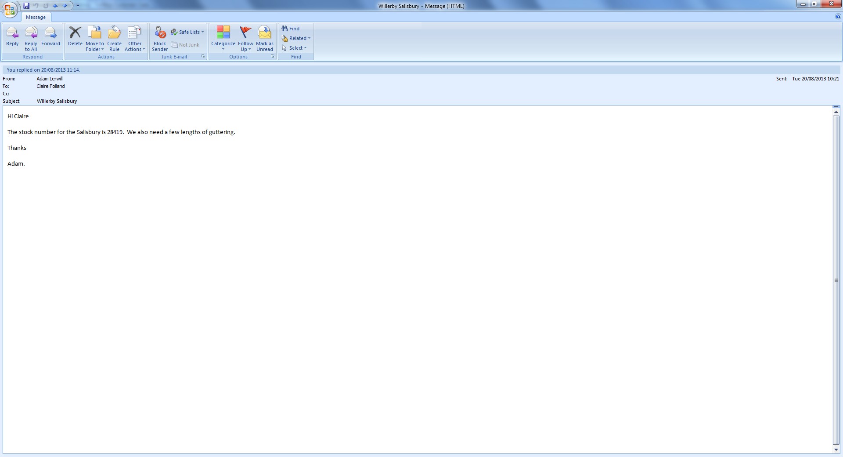Block the sender of this email

(160, 39)
